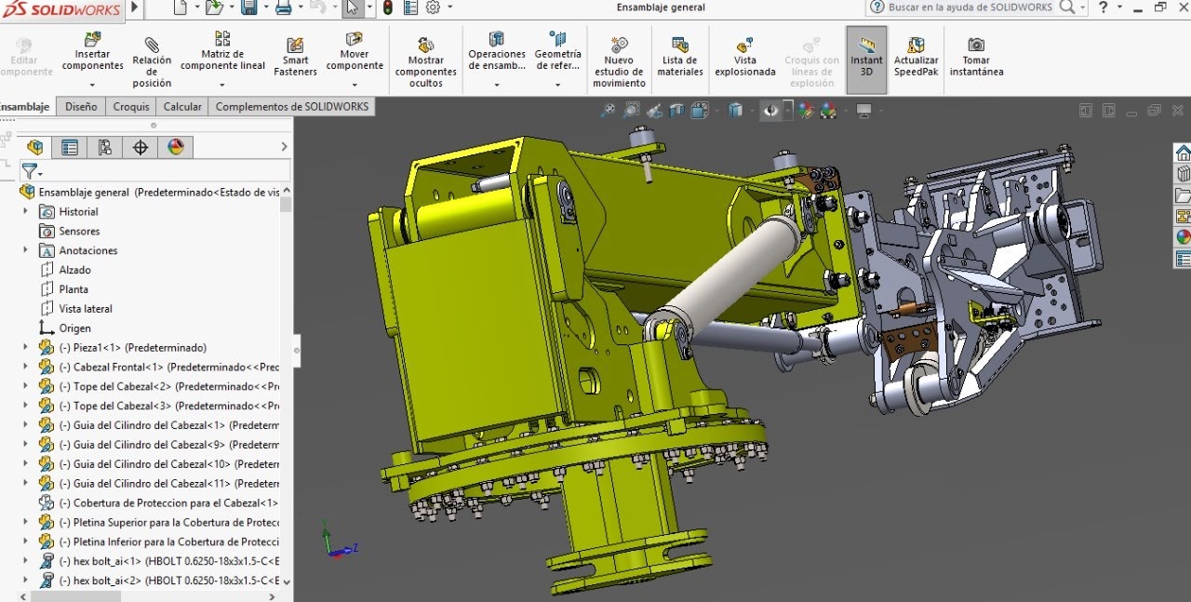Launch Smart Fasteners tool
Screen dimensions: 1191x602
pyautogui.click(x=295, y=58)
